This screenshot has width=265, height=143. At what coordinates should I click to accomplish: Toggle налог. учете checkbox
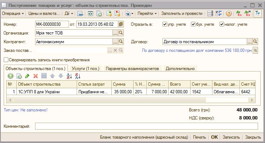[x=222, y=24]
